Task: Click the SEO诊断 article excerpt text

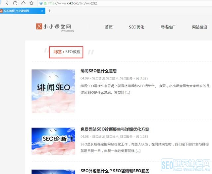Action: 145,147
